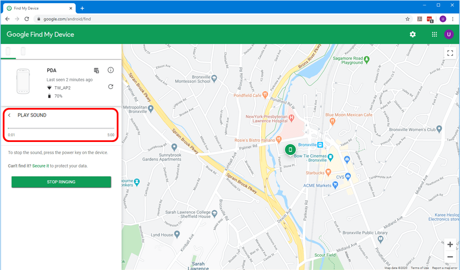The image size is (460, 270).
Task: Click the play sound progress bar
Action: point(61,128)
